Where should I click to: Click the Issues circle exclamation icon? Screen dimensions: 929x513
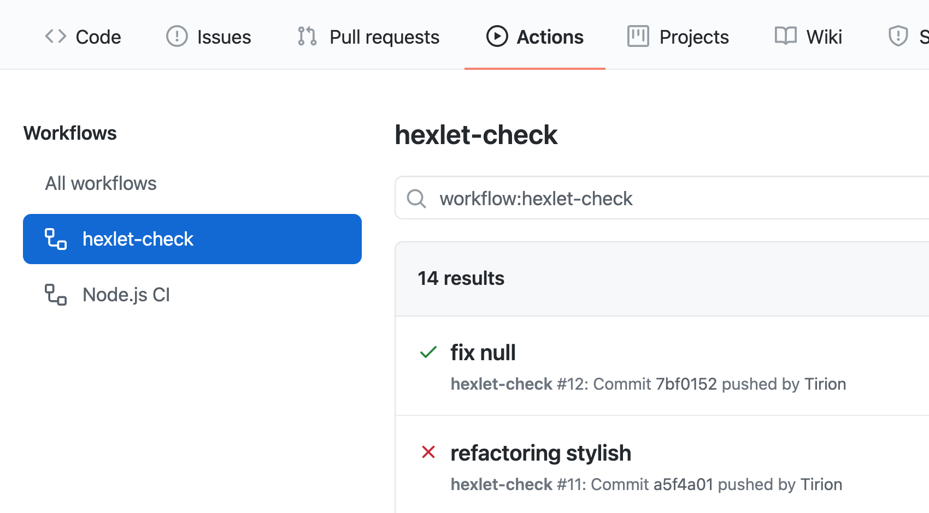[x=177, y=37]
